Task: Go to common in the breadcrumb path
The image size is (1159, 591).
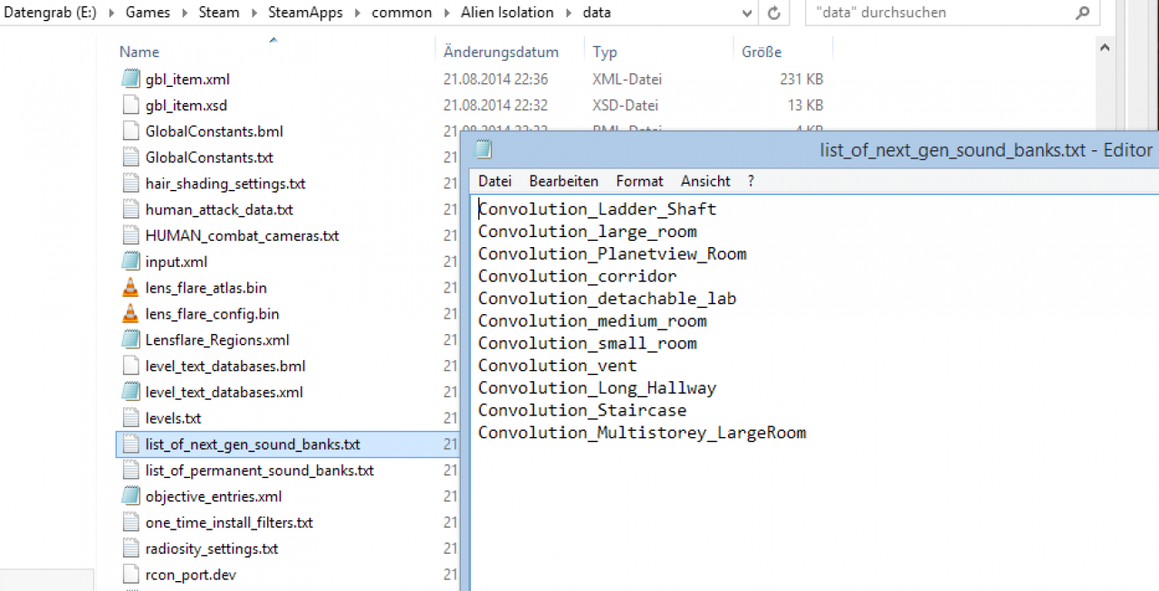Action: [x=401, y=13]
